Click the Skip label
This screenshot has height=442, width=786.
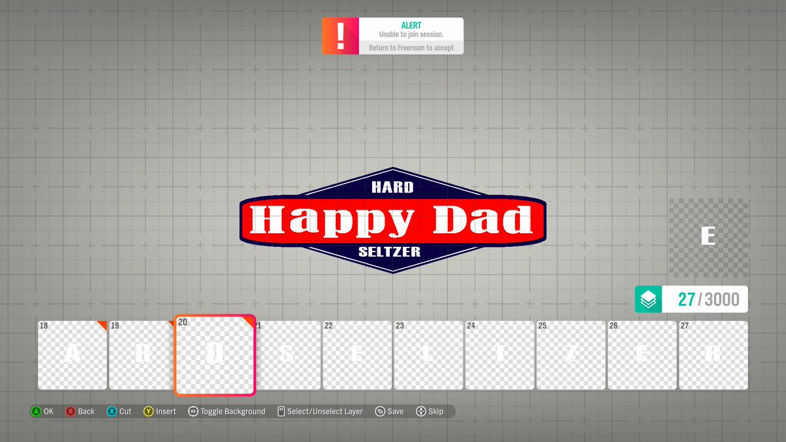(436, 412)
